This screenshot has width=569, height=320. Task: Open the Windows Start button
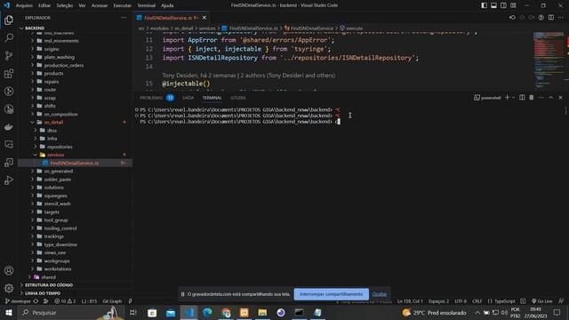[9, 312]
